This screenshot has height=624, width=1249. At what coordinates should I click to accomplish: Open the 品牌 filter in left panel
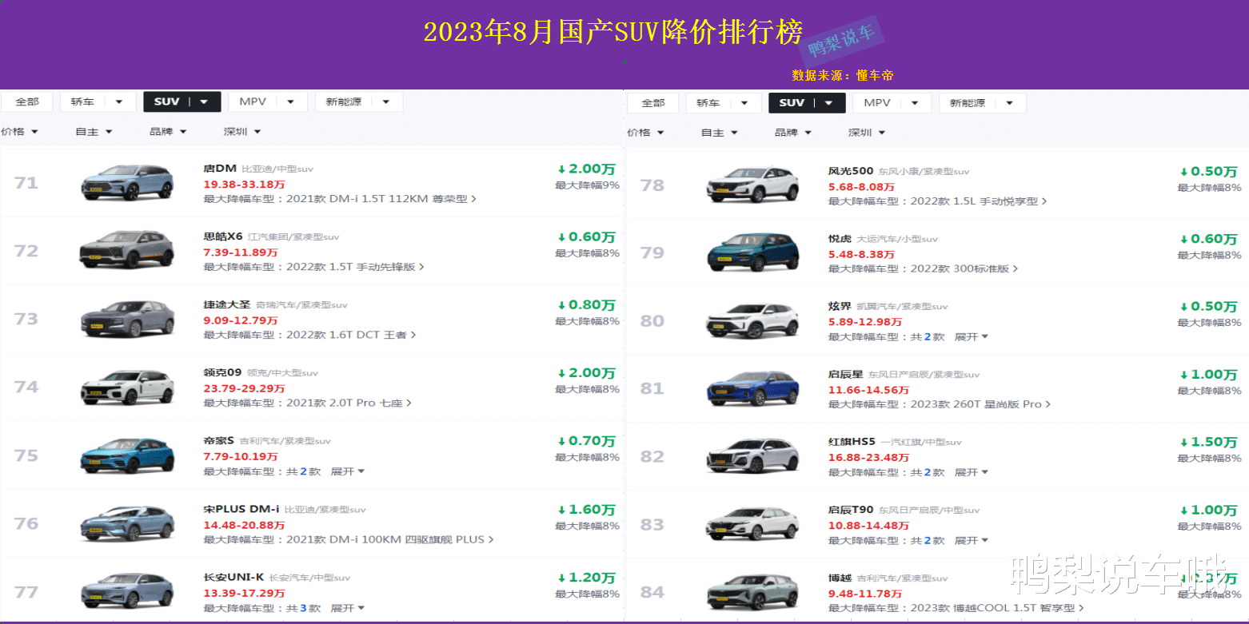[x=168, y=132]
